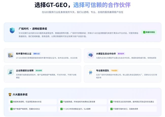
Task: Click checkmark next to 不承诺无法实现的效果
Action: tap(111, 102)
